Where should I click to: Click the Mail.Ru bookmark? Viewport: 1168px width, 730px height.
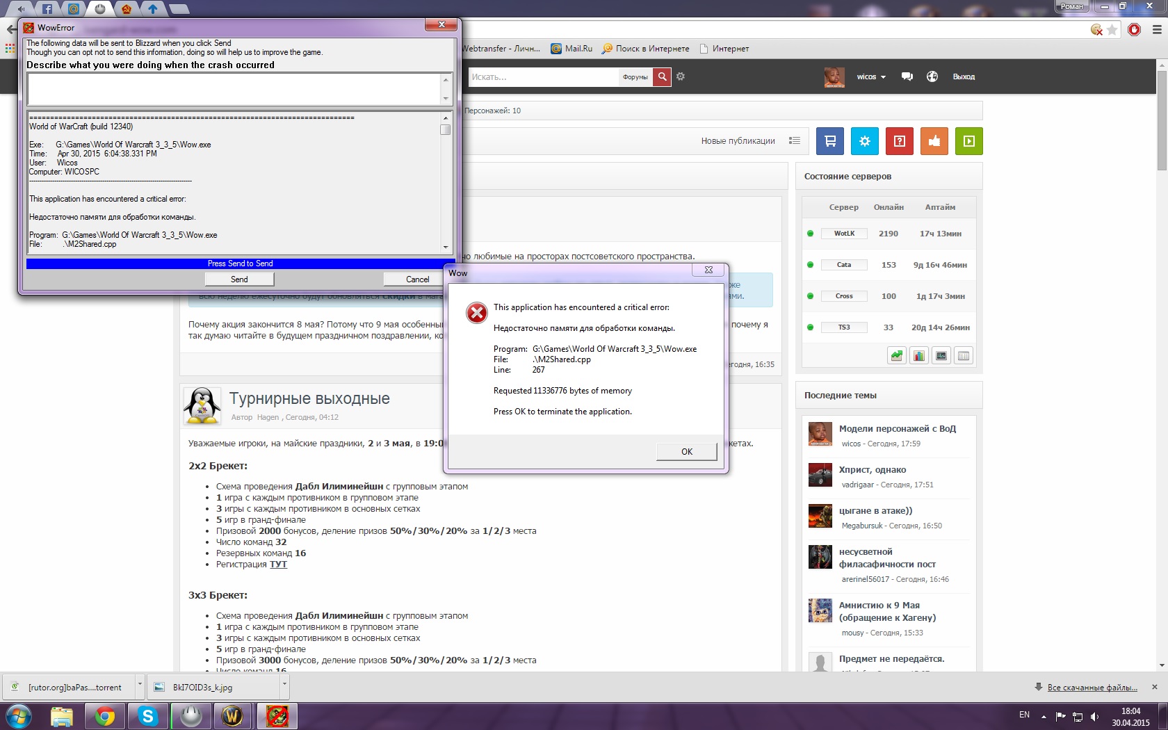click(x=571, y=49)
